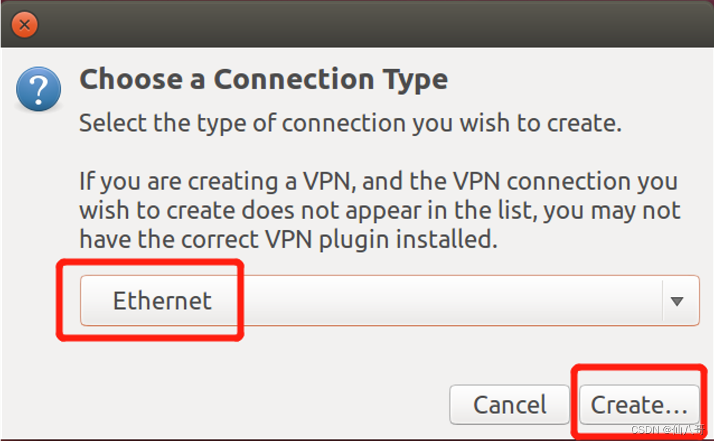Click the blank area left of Cancel
Screen dimensions: 714x441
[253, 404]
